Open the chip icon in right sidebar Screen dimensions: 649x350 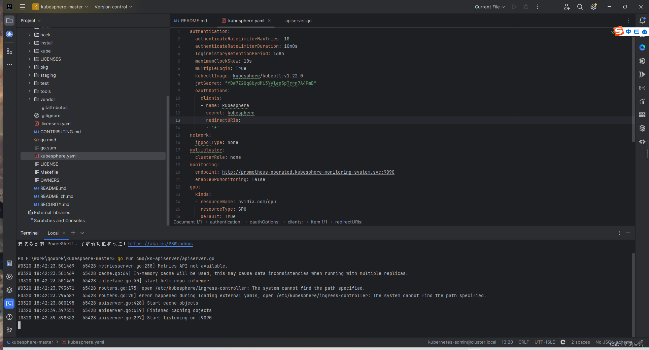[642, 61]
